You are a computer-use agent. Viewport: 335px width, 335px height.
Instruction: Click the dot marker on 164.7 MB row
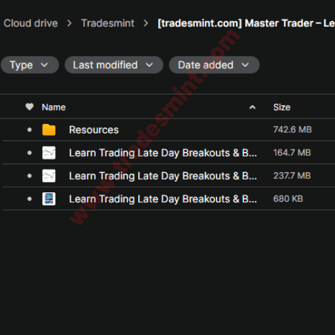(x=29, y=153)
